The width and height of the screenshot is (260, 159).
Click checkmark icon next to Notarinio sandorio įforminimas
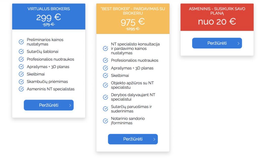pyautogui.click(x=105, y=121)
